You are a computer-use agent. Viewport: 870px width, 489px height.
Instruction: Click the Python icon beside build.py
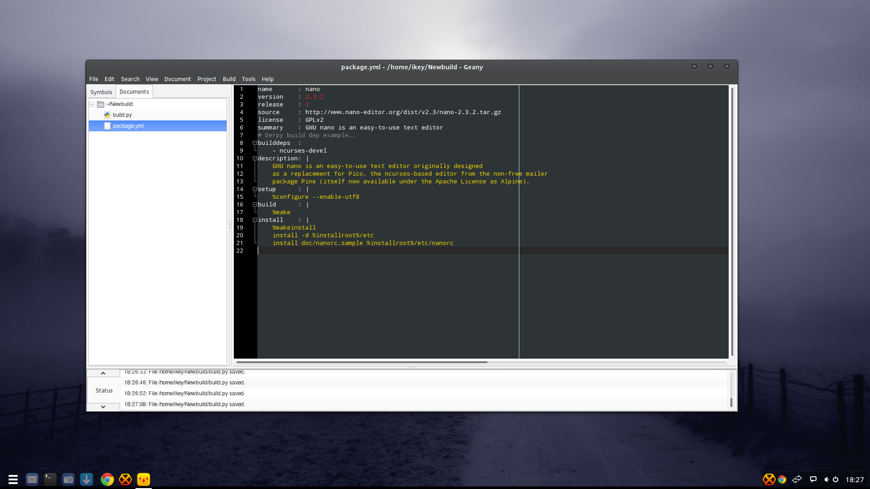coord(107,115)
